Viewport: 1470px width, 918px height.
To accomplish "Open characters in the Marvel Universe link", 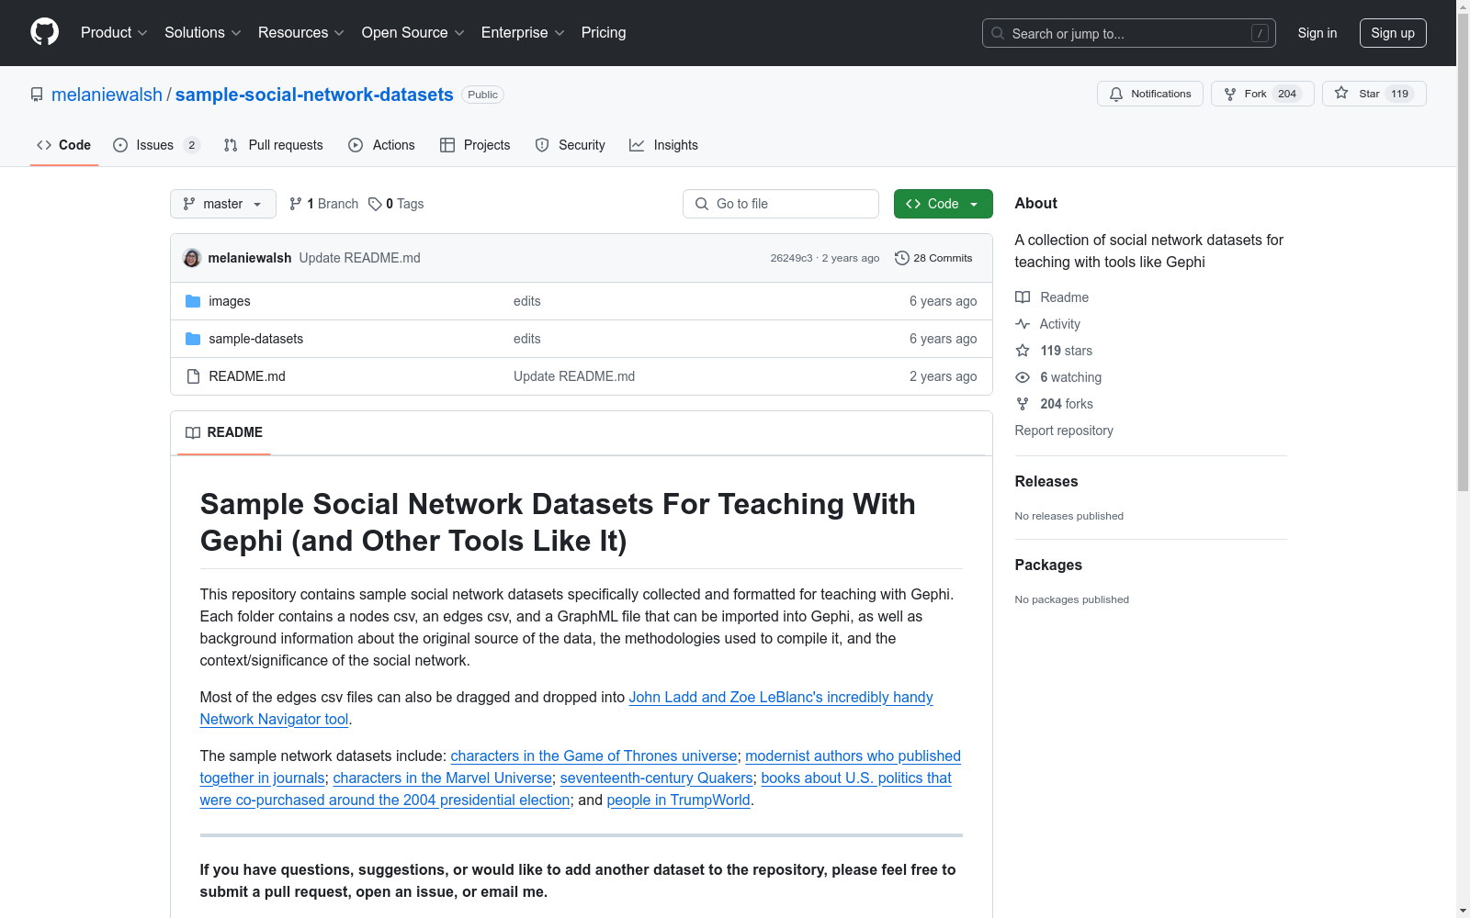I will tap(442, 778).
